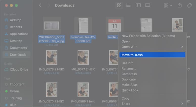Choose New Folder with Selection (3 Items)
196x107 pixels.
[152, 36]
